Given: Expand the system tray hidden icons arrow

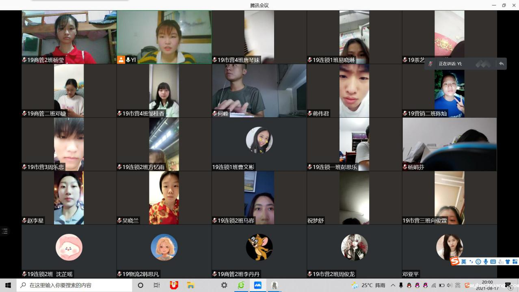Looking at the screenshot, I should coord(393,285).
